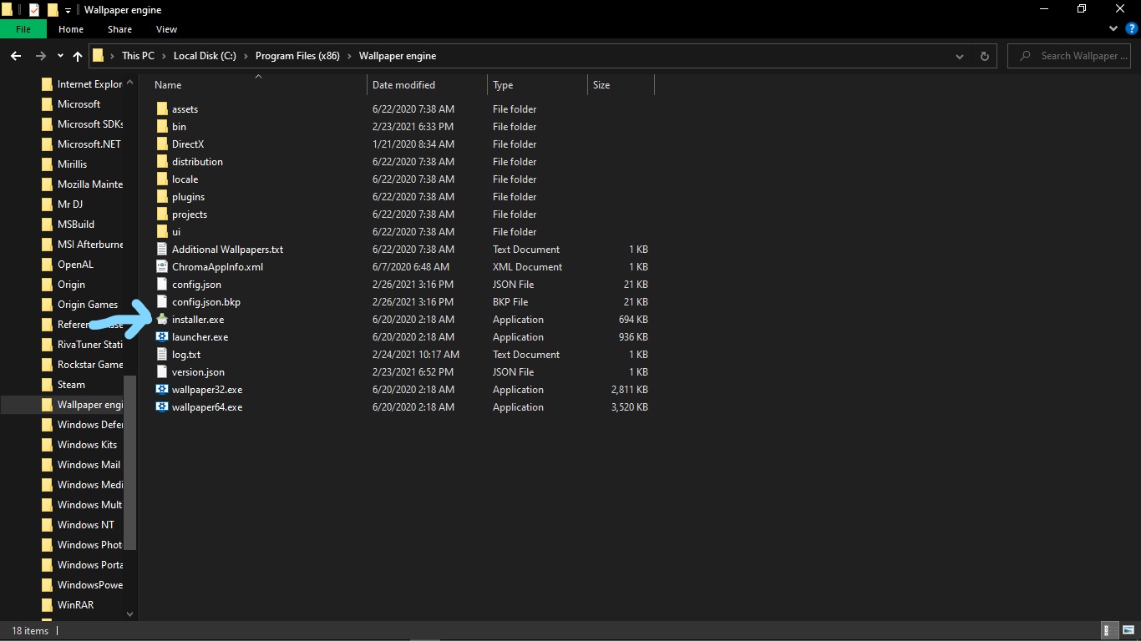This screenshot has width=1141, height=641.
Task: Open Customize Quick Access Toolbar dropdown
Action: tap(68, 10)
